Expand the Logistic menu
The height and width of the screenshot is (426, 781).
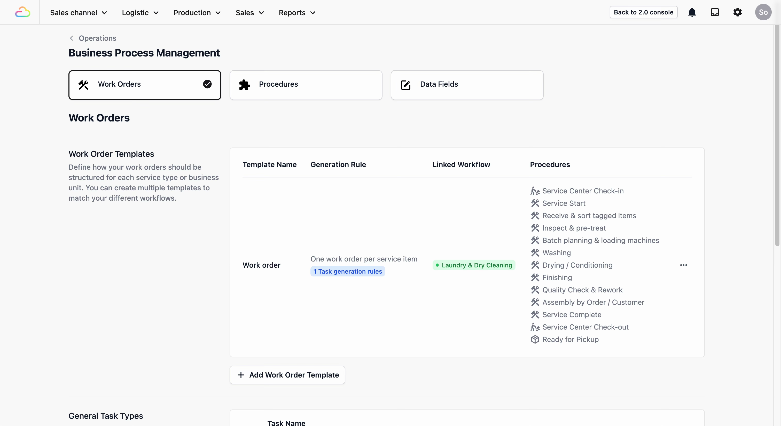click(140, 13)
